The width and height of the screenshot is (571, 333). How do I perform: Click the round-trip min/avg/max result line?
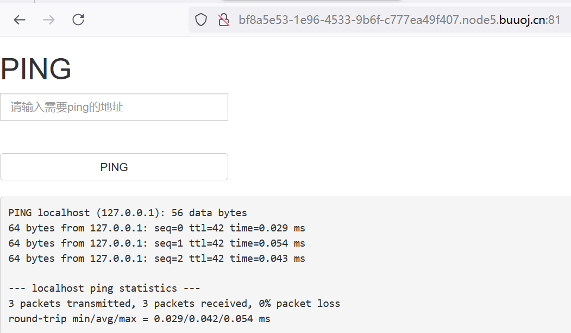(139, 319)
